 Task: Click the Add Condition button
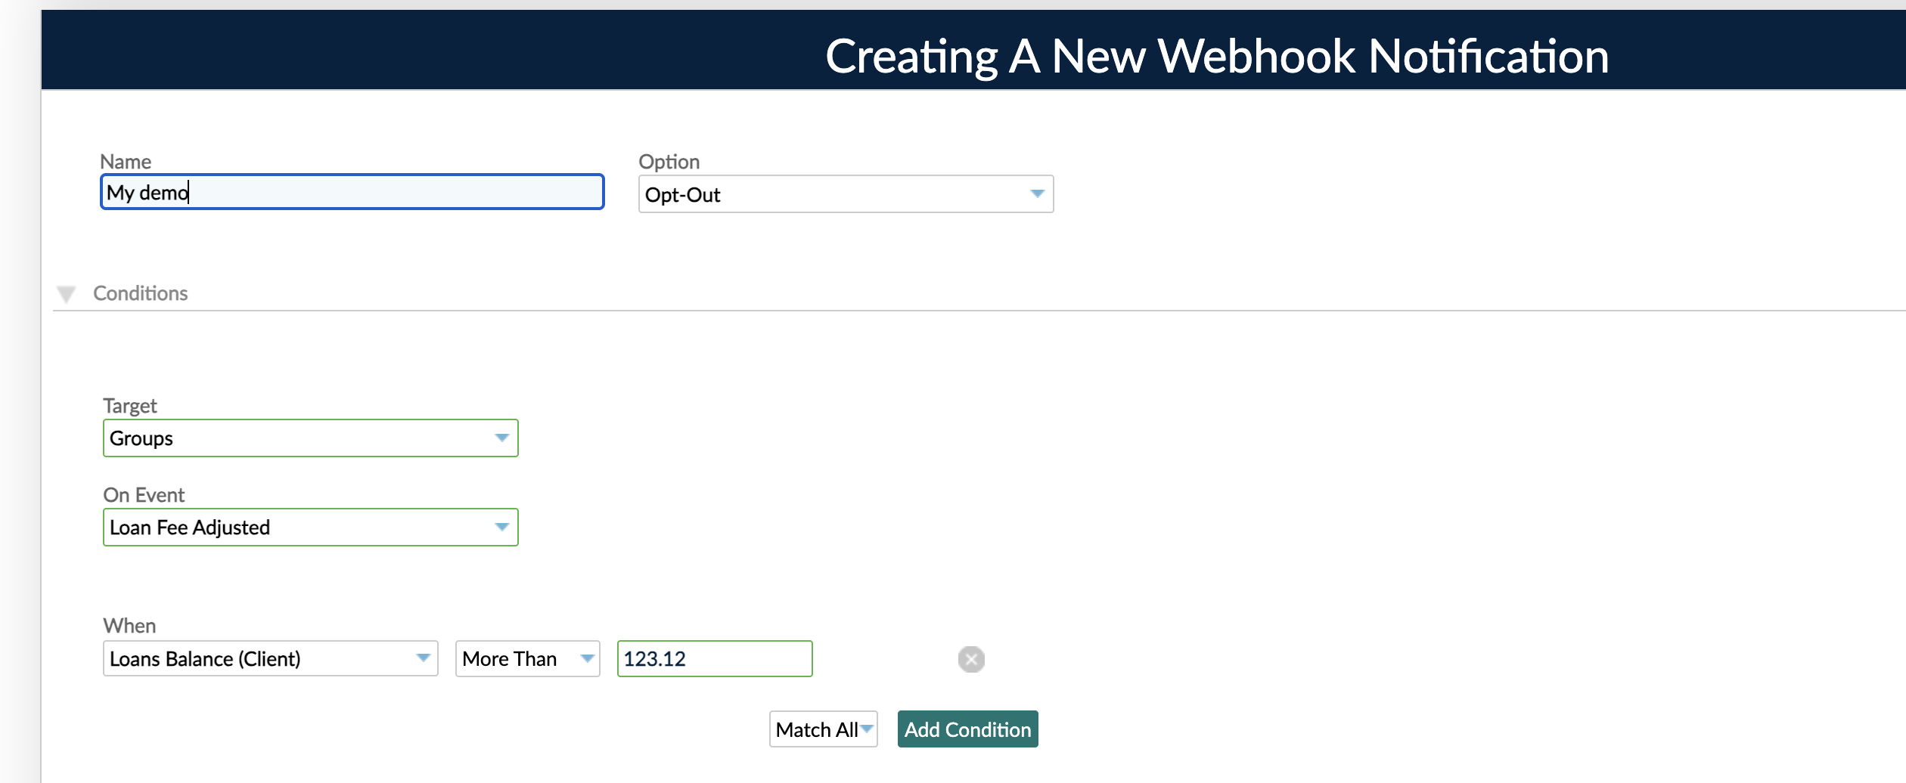967,729
